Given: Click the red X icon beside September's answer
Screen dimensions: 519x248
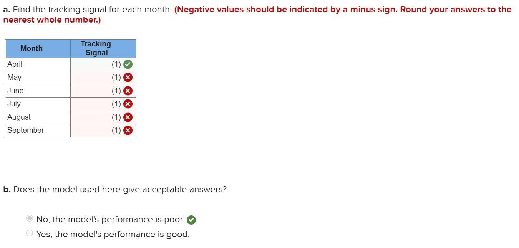Looking at the screenshot, I should click(x=128, y=130).
